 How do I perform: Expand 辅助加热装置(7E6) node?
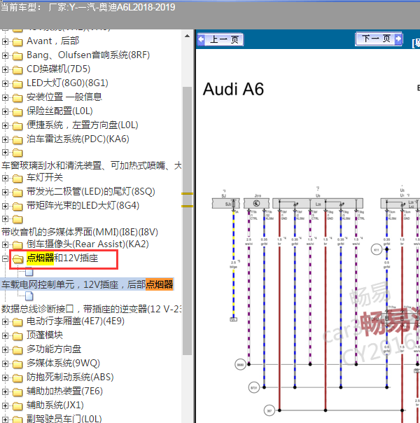[5, 392]
